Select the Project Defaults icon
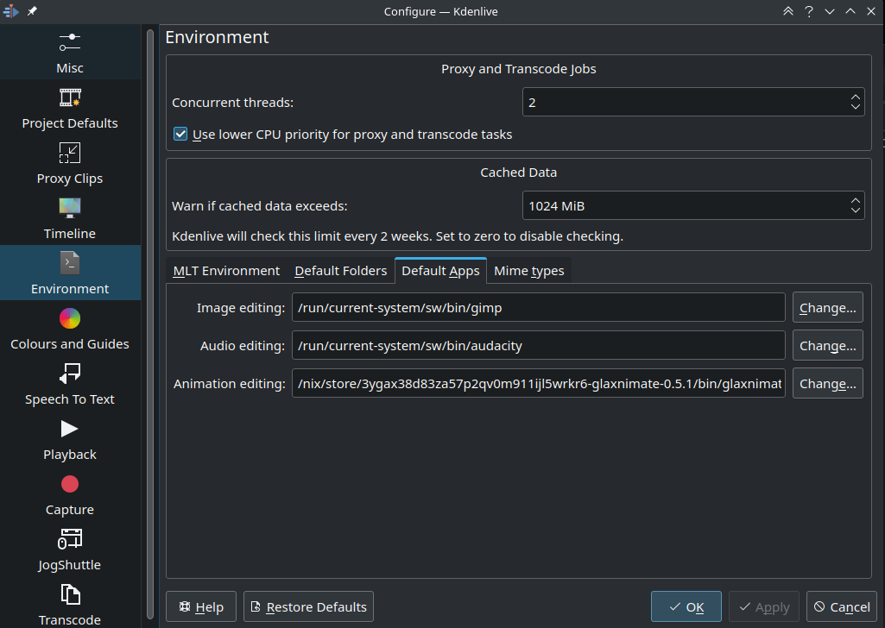 click(x=69, y=107)
